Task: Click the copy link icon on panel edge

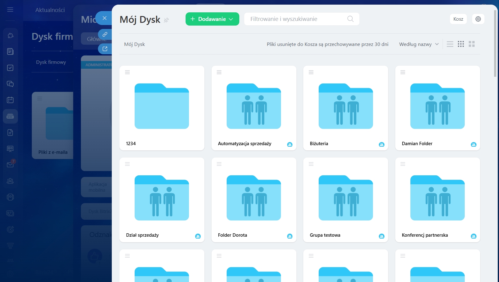Action: pos(105,34)
